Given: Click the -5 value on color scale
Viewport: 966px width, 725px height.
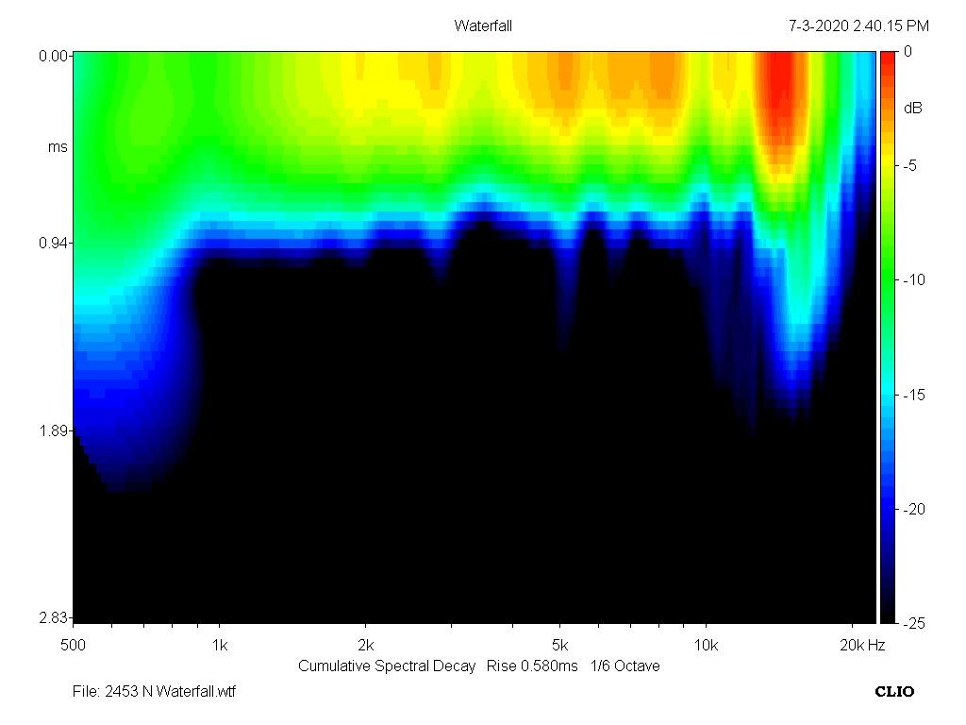Looking at the screenshot, I should (x=909, y=166).
